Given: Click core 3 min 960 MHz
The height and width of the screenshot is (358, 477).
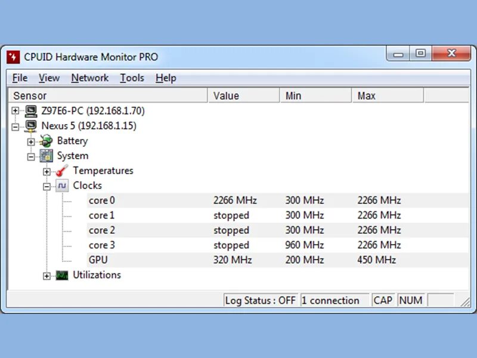Looking at the screenshot, I should 305,245.
